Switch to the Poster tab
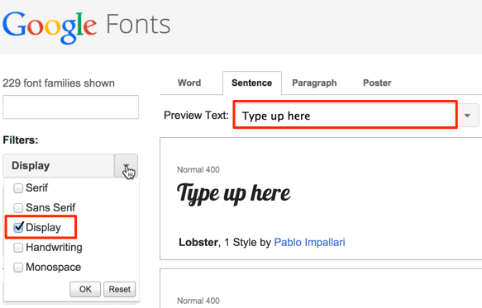 [377, 83]
